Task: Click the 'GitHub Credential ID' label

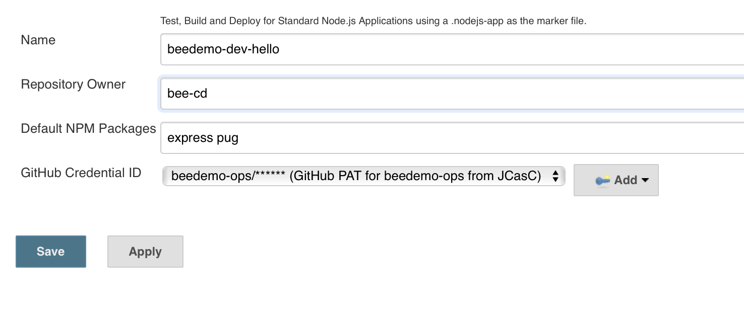Action: (x=81, y=173)
